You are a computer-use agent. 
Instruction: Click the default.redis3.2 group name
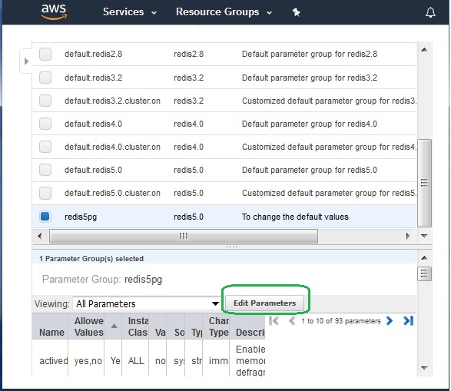(x=93, y=78)
